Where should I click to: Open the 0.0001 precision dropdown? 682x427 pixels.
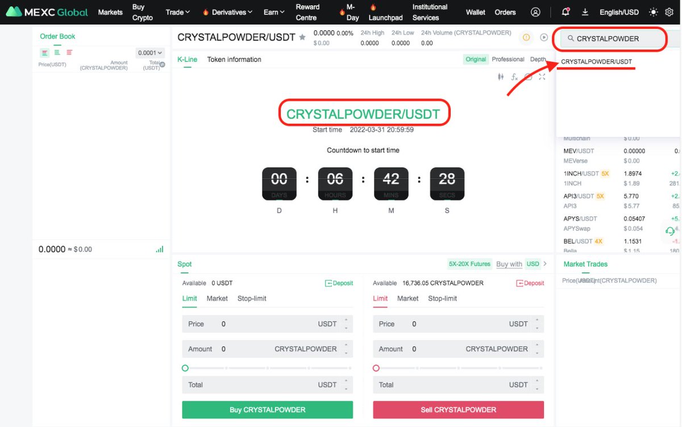click(151, 53)
